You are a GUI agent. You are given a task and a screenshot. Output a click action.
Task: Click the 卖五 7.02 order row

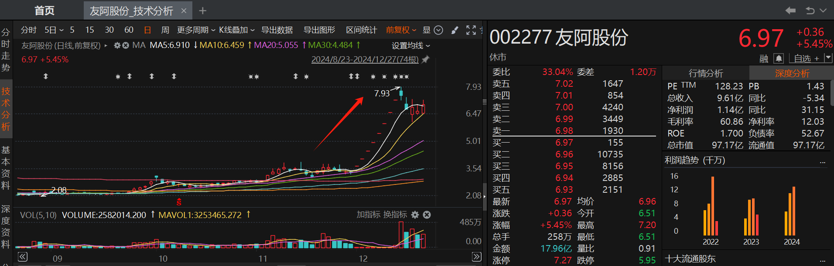coord(574,83)
